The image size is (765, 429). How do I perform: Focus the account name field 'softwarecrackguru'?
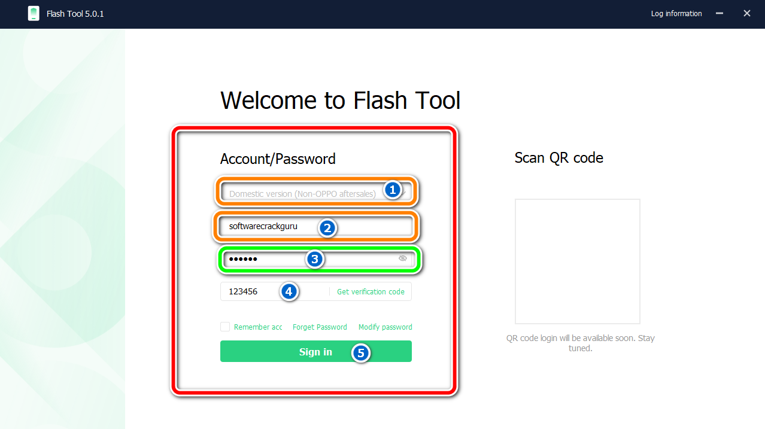pos(316,226)
